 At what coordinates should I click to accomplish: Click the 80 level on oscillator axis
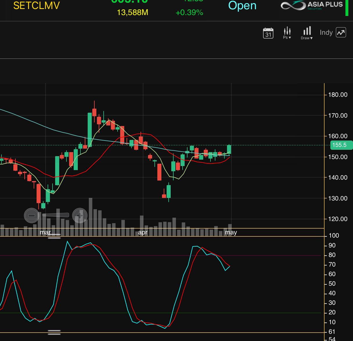(x=332, y=255)
